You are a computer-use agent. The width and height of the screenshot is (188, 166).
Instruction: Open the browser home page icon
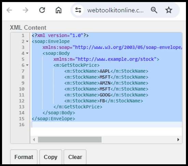click(x=58, y=10)
